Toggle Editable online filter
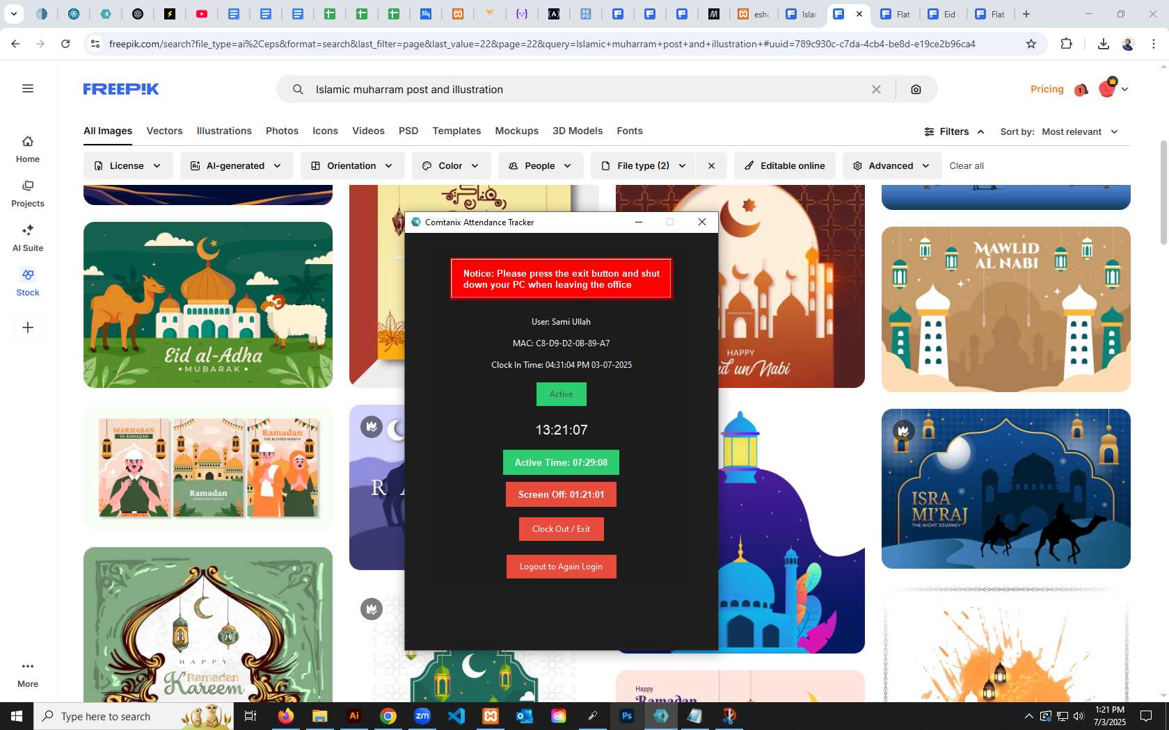Viewport: 1169px width, 730px height. pyautogui.click(x=784, y=165)
